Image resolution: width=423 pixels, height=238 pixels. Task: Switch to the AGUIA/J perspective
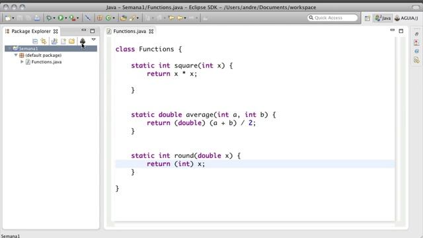(x=406, y=18)
